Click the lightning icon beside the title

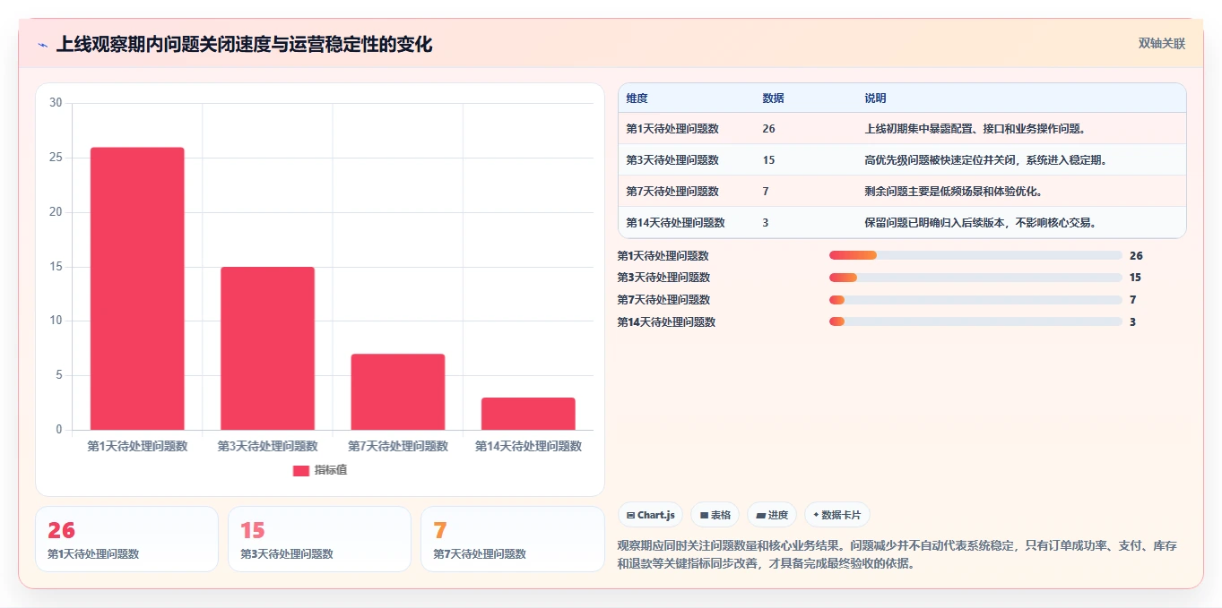click(42, 44)
